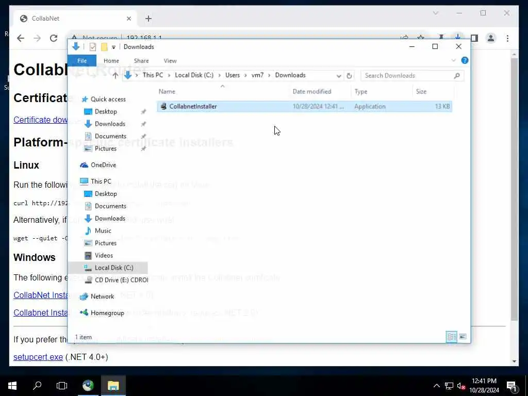Go back in Chrome browser
The width and height of the screenshot is (528, 396).
click(x=21, y=38)
